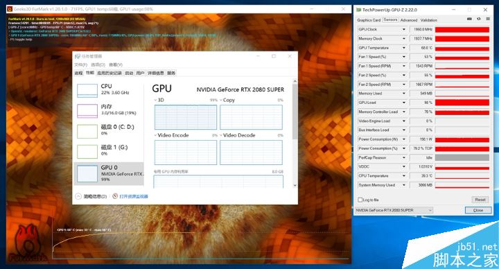
Task: Close the FurMark window
Action: point(343,9)
